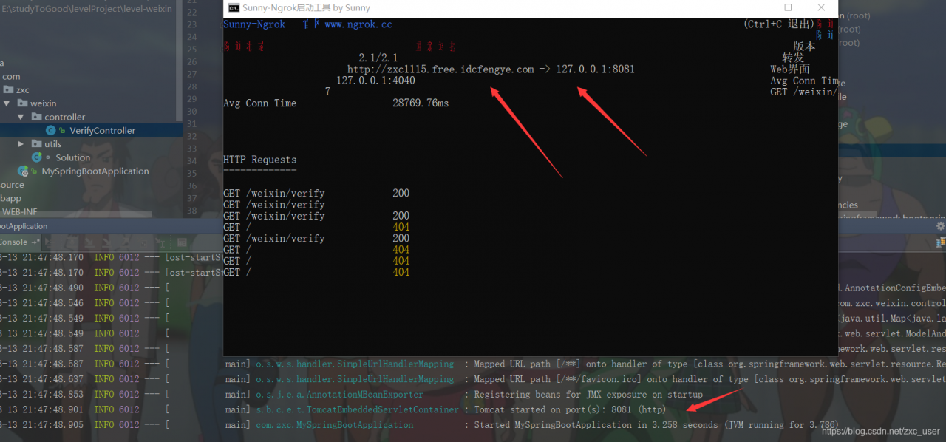Click the project tree vertical scrollbar
The width and height of the screenshot is (946, 442).
click(180, 59)
